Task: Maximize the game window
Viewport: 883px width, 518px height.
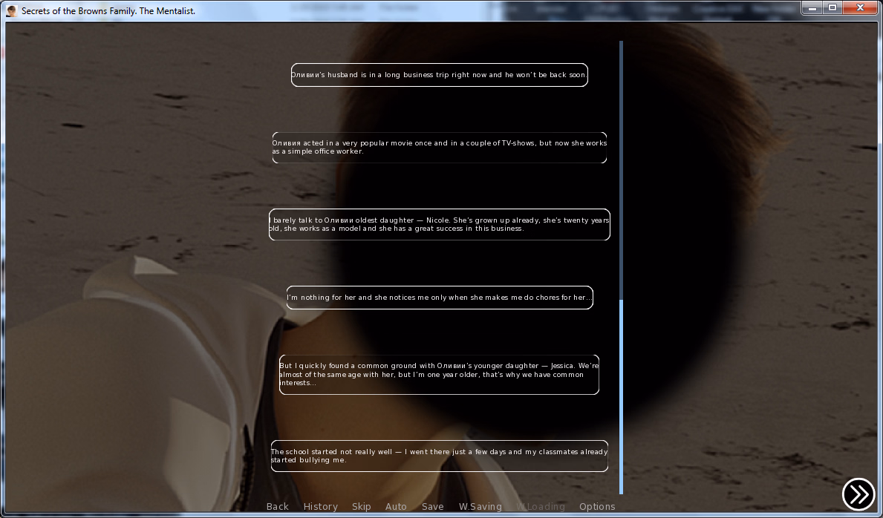Action: pyautogui.click(x=833, y=8)
